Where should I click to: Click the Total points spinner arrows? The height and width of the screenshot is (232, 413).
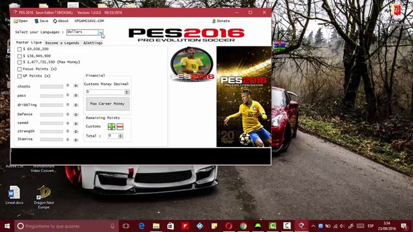pos(121,136)
